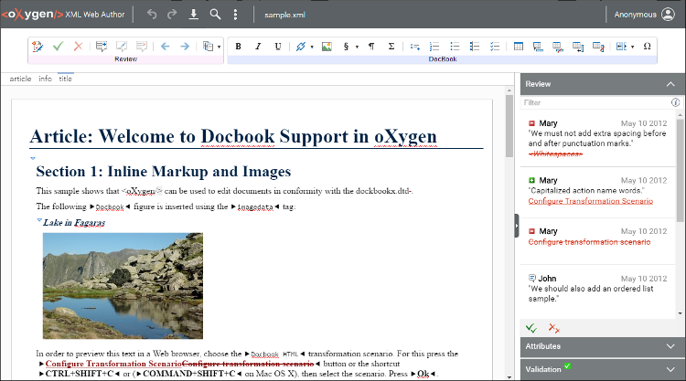Collapse the Section 1 fold triangle
The height and width of the screenshot is (381, 686).
33,159
